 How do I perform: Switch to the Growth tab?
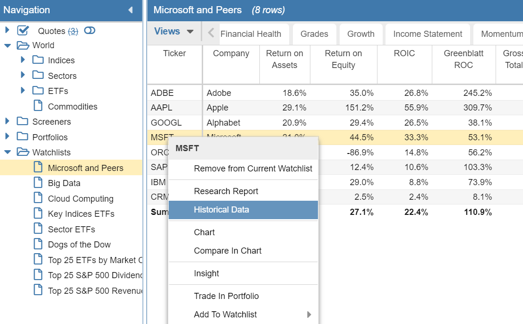pos(361,34)
